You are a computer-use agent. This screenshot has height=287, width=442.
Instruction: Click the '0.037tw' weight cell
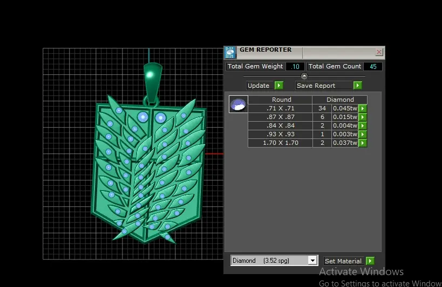345,143
